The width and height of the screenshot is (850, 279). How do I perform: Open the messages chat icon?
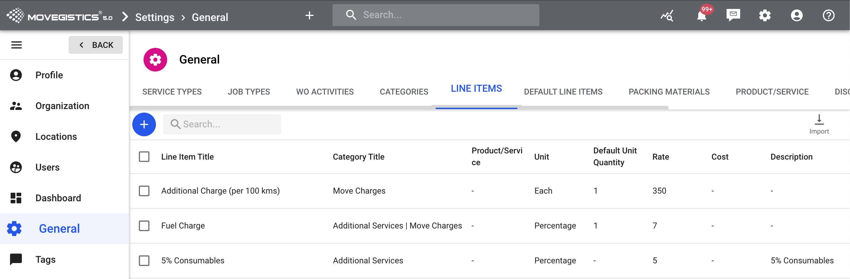click(x=733, y=15)
